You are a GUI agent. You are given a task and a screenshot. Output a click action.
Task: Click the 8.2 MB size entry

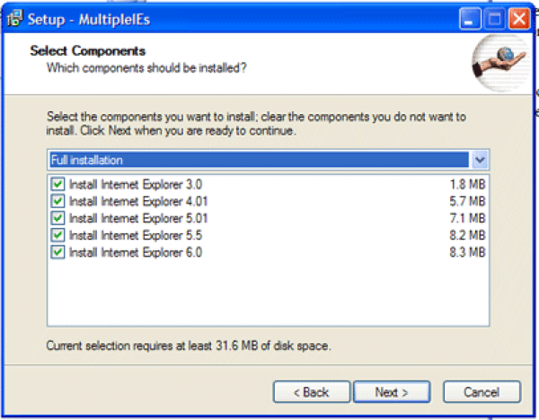[467, 235]
